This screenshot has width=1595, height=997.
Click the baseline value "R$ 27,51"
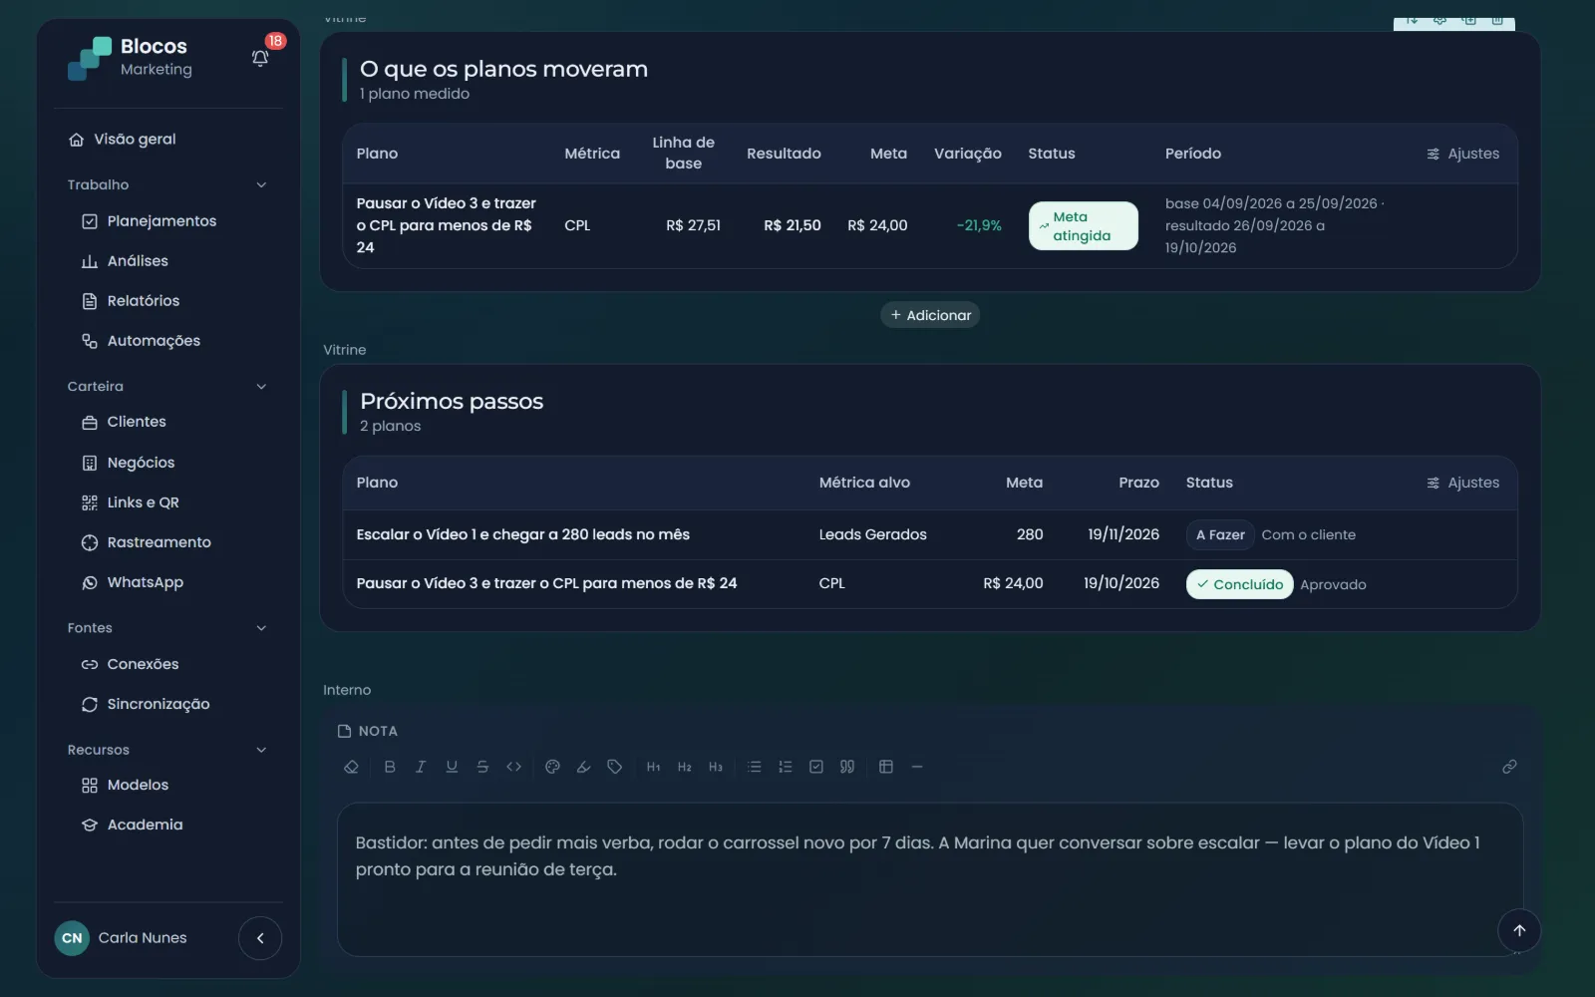693,226
